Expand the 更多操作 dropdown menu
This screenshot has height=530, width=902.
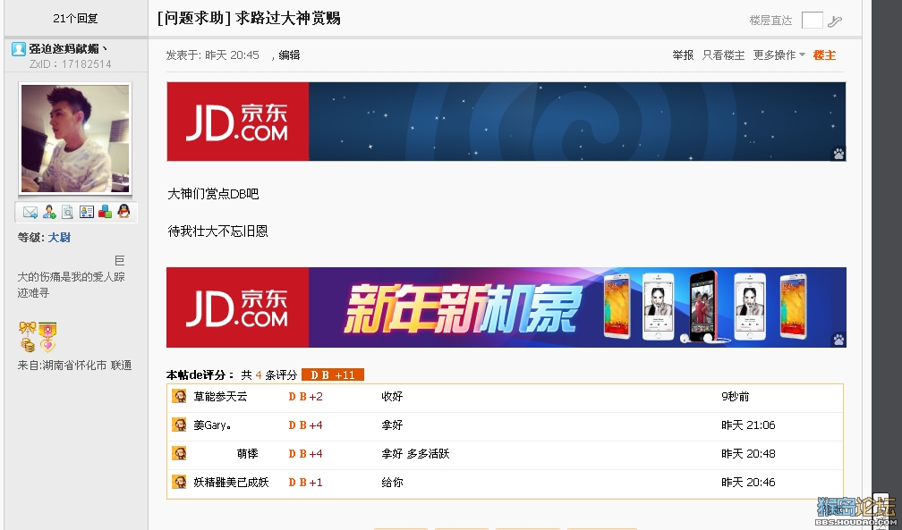click(779, 55)
